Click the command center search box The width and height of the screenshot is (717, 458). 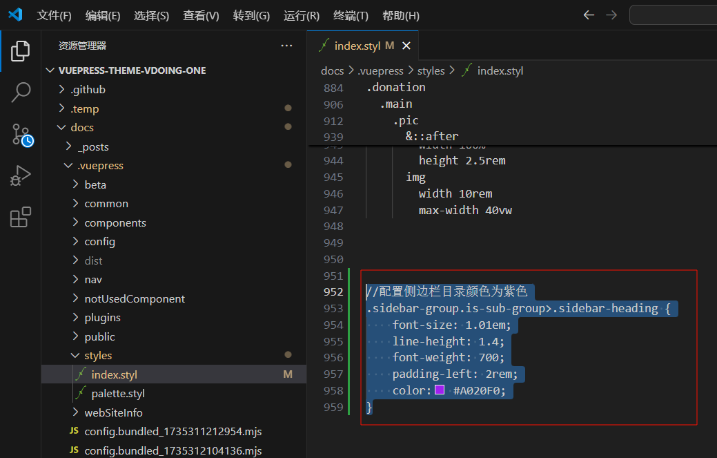coord(673,15)
